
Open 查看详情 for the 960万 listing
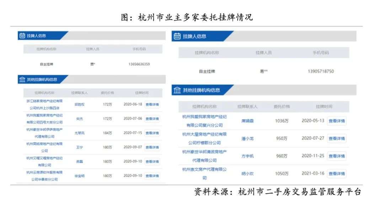tap(337, 156)
